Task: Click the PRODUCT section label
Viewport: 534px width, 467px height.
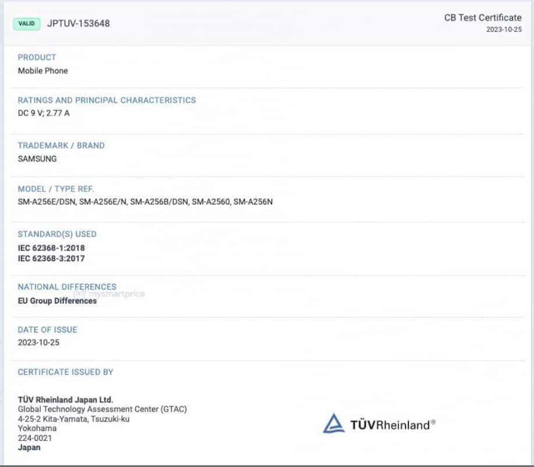Action: click(x=37, y=57)
